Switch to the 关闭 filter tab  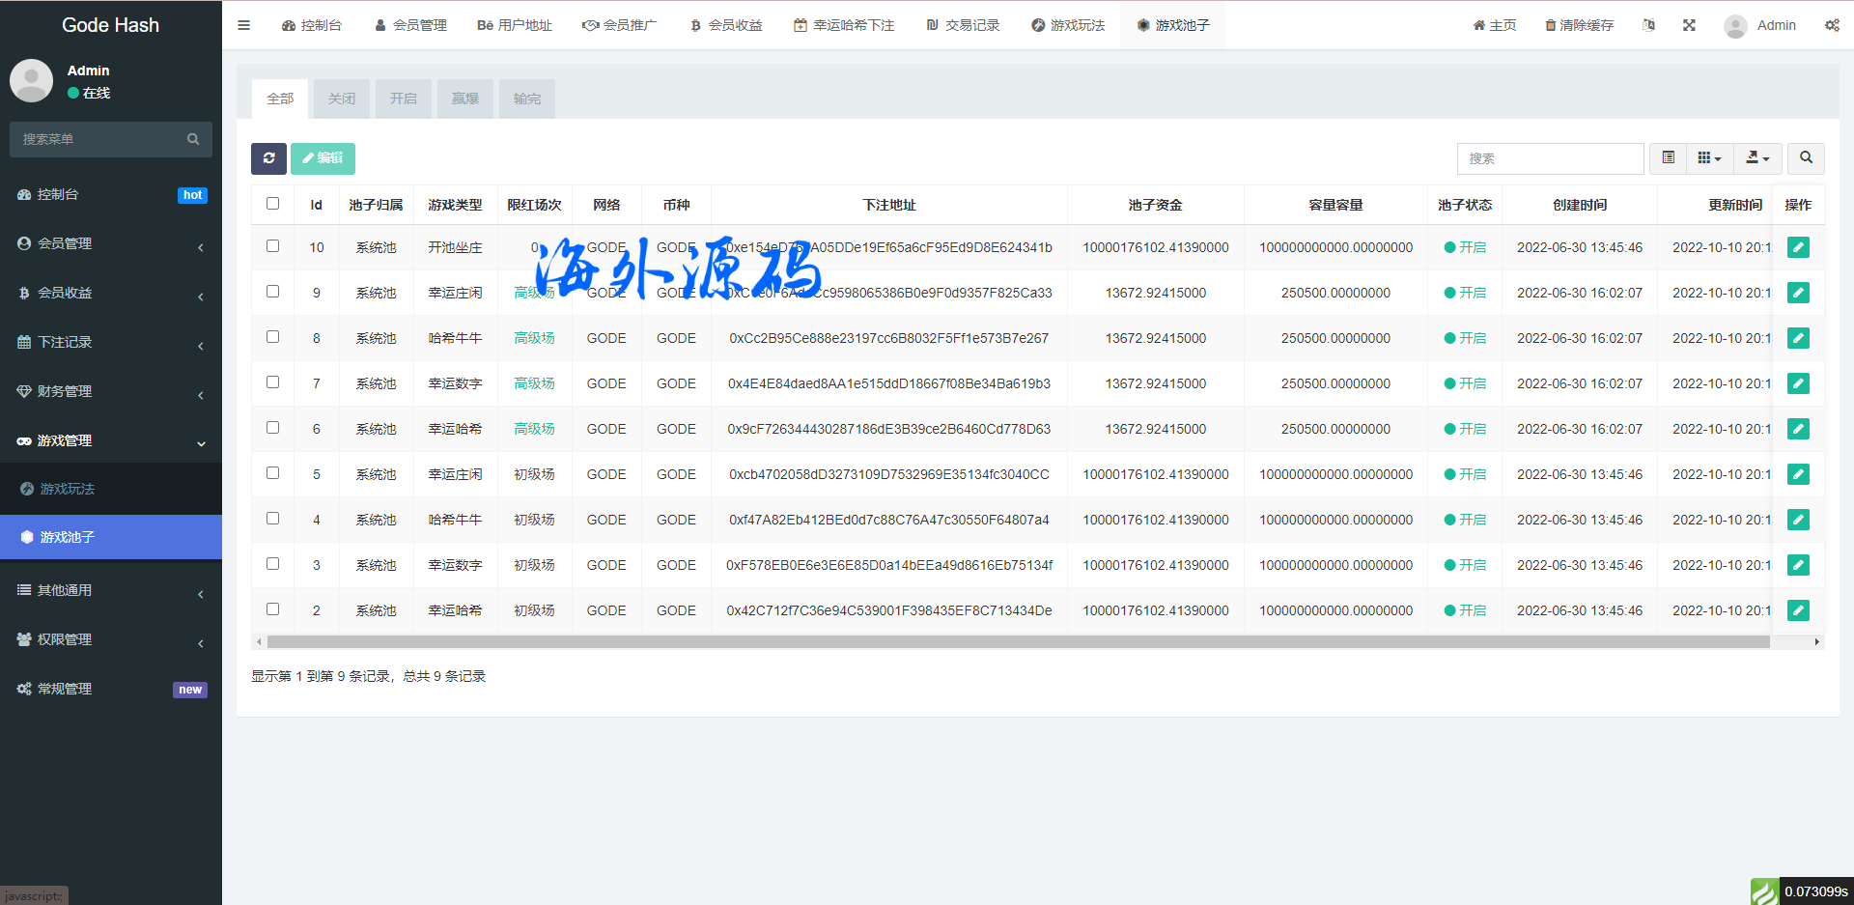tap(341, 99)
